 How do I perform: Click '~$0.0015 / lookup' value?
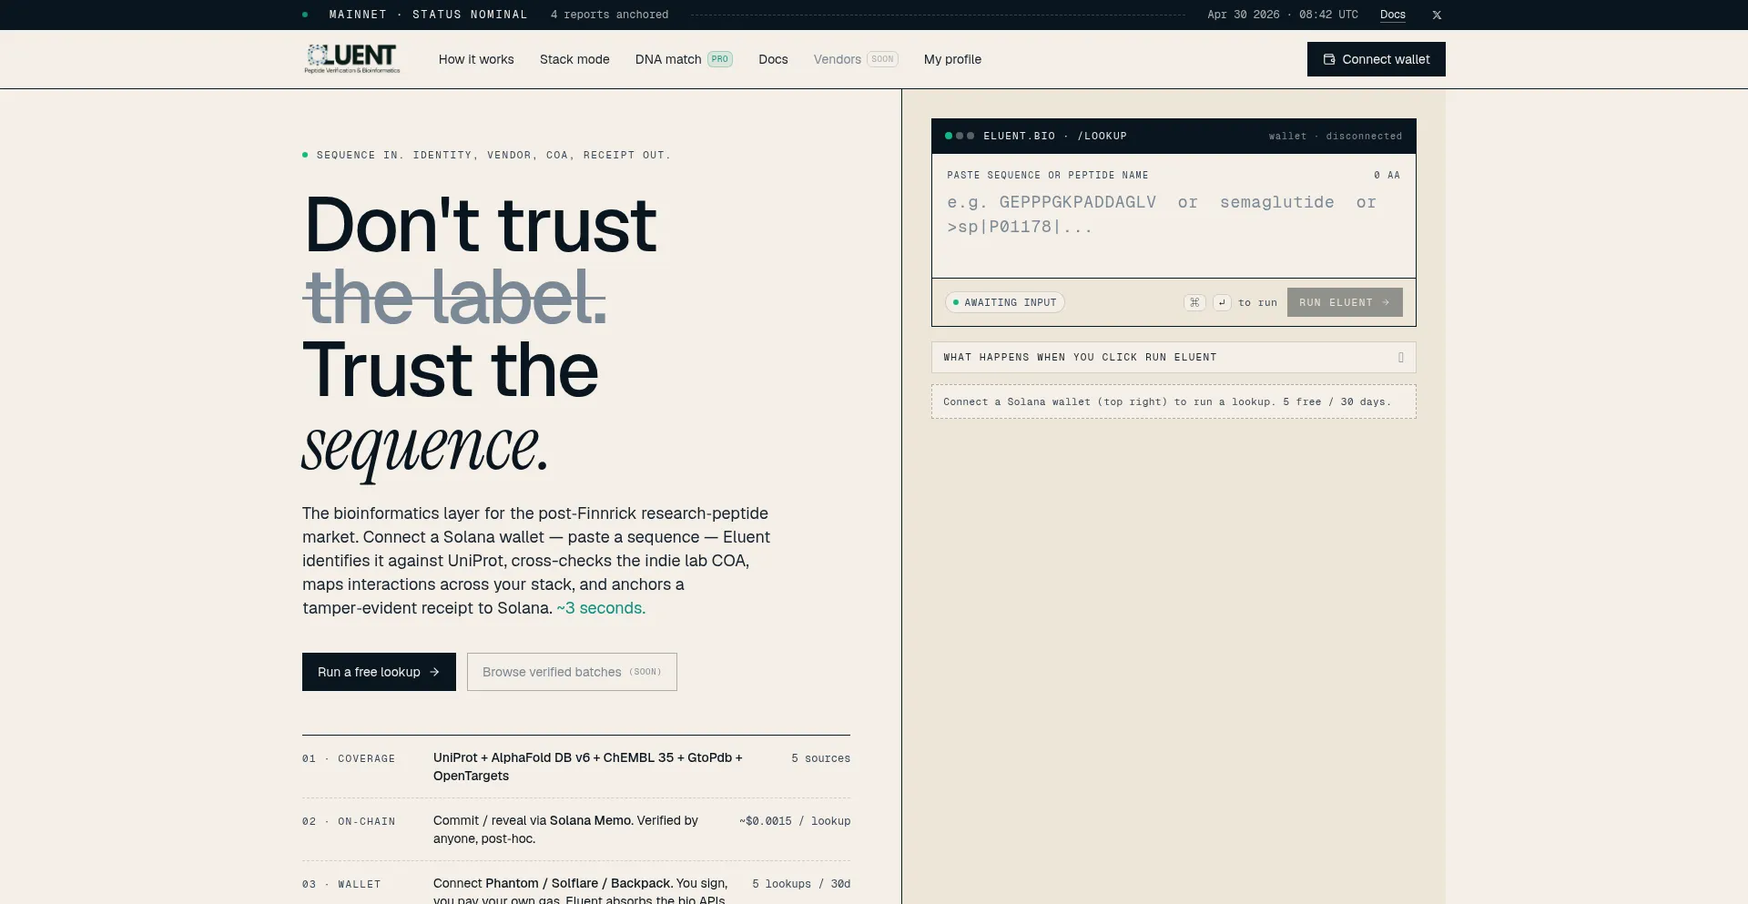pyautogui.click(x=795, y=821)
